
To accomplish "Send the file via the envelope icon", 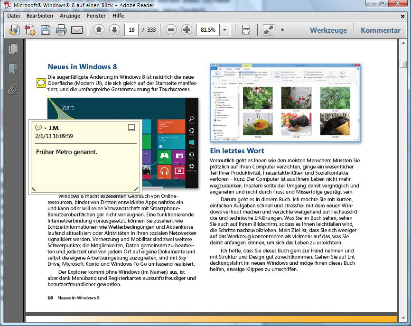I will coord(77,30).
